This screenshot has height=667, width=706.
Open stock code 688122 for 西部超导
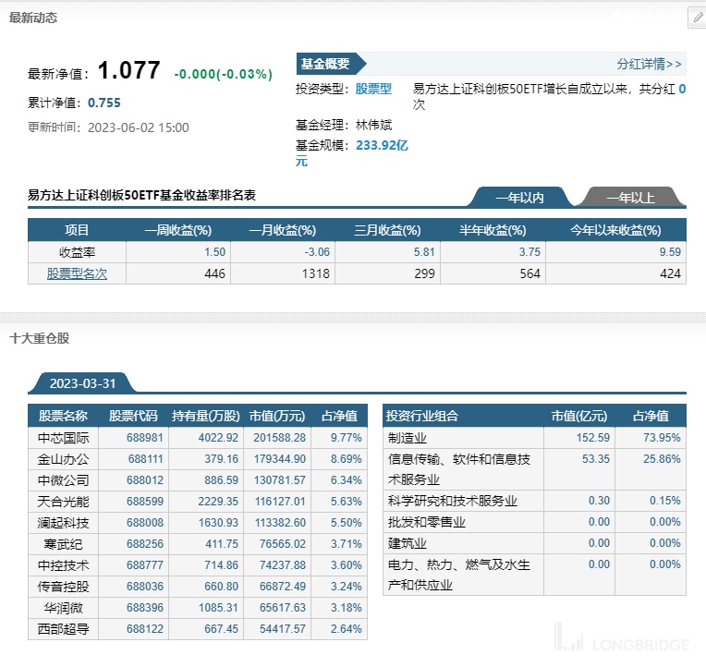coord(145,628)
